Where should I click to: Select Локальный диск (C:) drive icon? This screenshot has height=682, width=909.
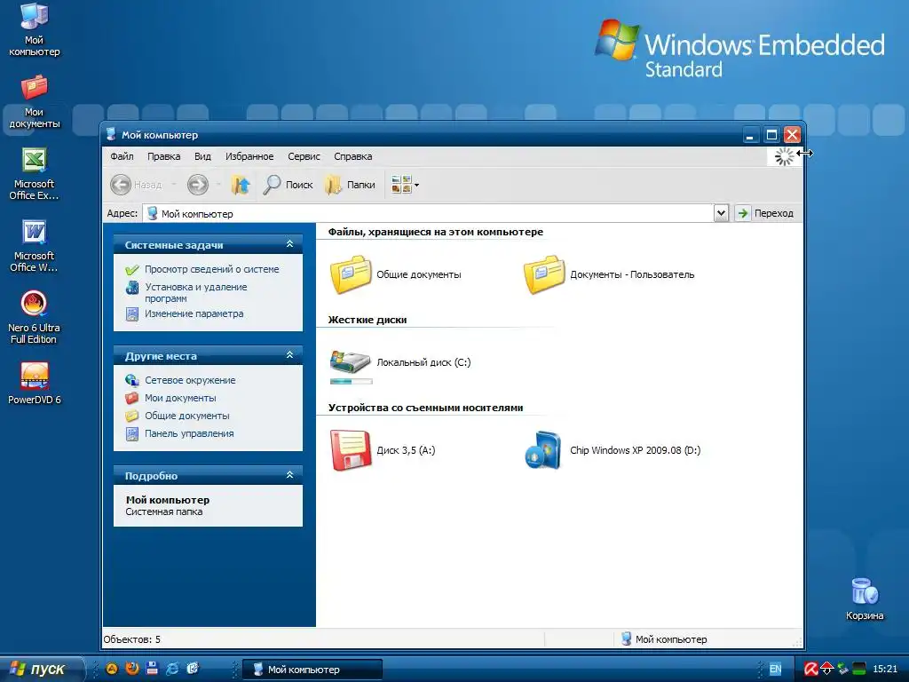(350, 361)
